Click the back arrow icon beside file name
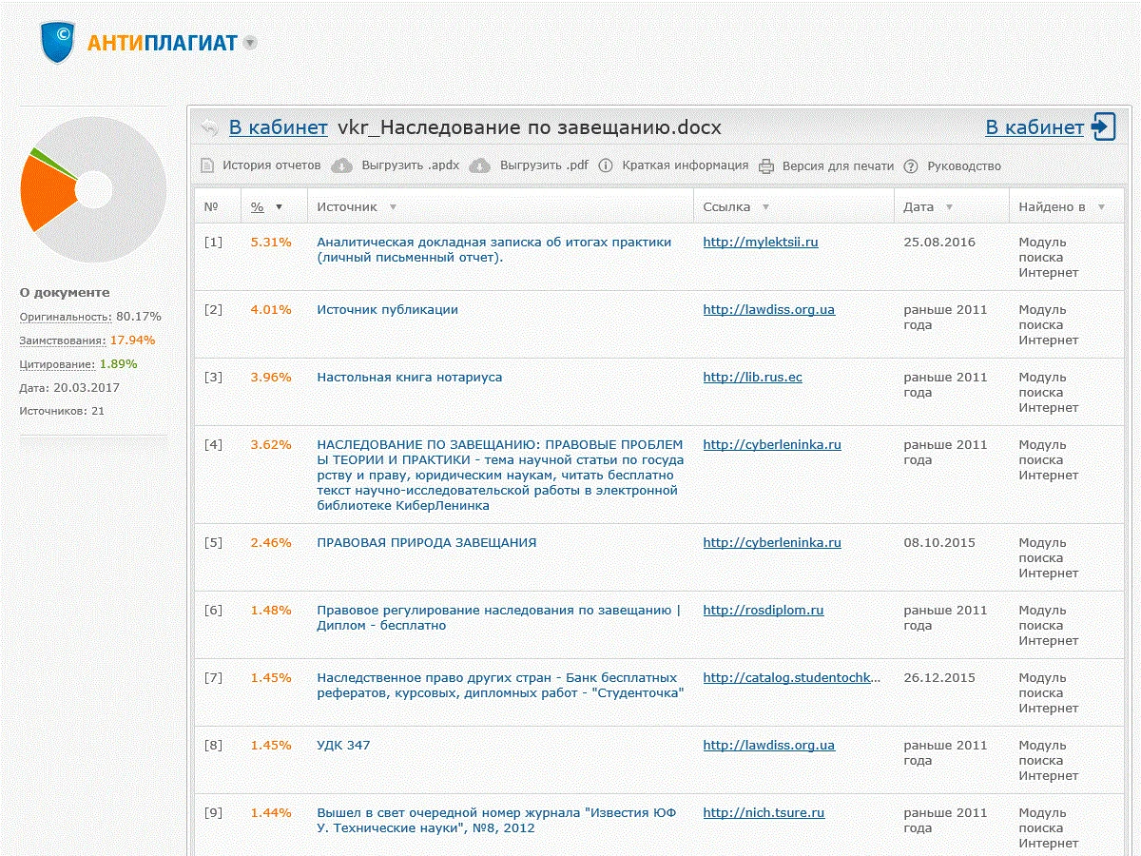The width and height of the screenshot is (1141, 856). click(x=209, y=128)
